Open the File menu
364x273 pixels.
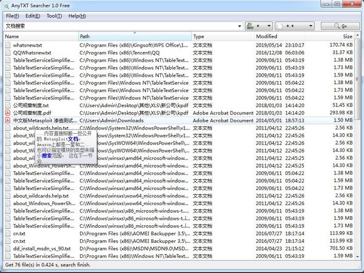tap(12, 16)
